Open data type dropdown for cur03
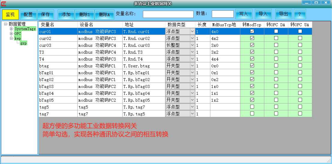Screen dimensions: 332x164 192,45
